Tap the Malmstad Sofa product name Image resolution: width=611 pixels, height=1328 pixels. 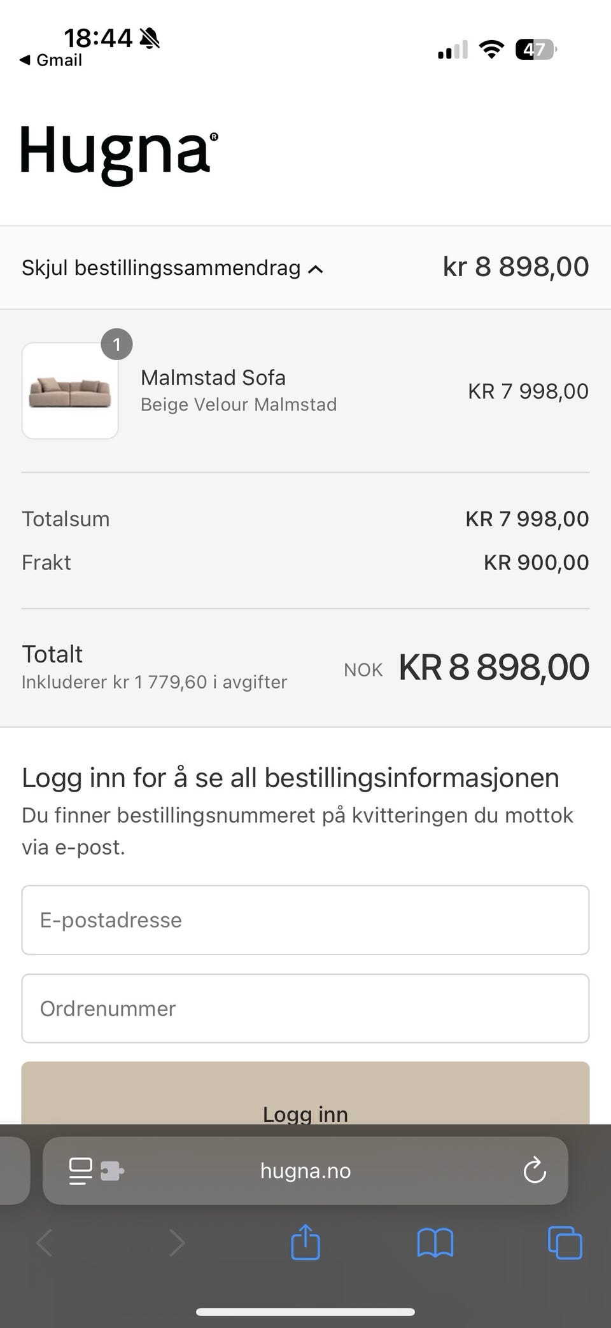pos(213,378)
